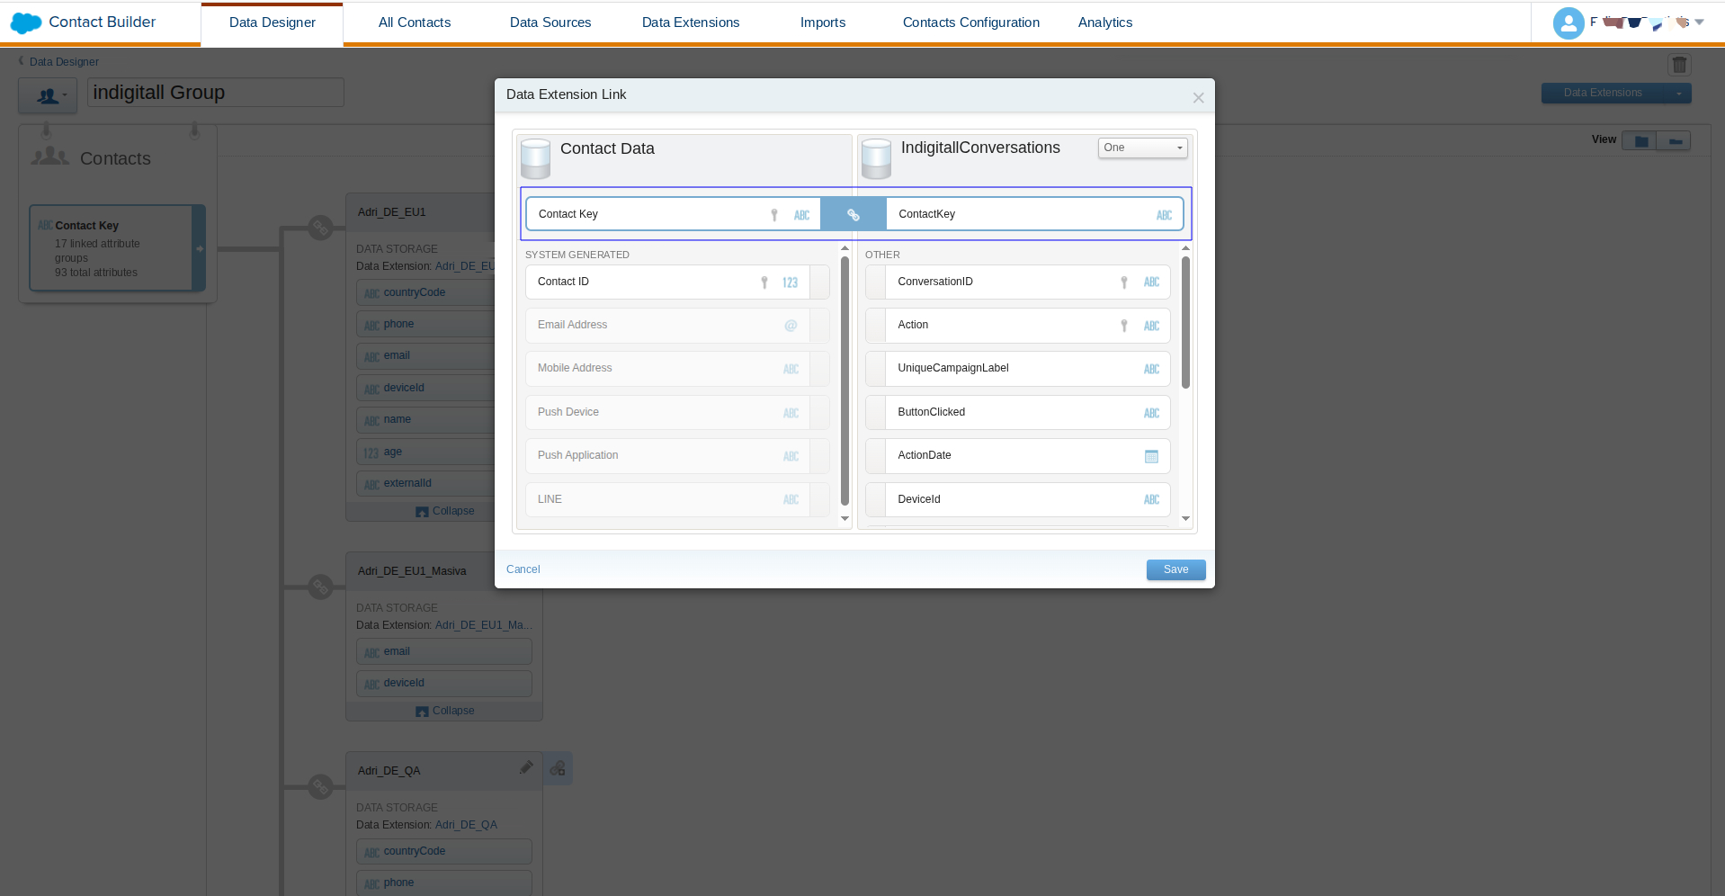Click the link node icon left of Adri_DE_EU1
Viewport: 1725px width, 896px height.
[320, 228]
